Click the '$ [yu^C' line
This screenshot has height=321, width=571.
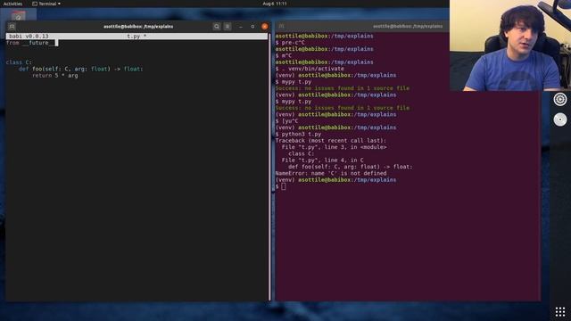(x=286, y=121)
